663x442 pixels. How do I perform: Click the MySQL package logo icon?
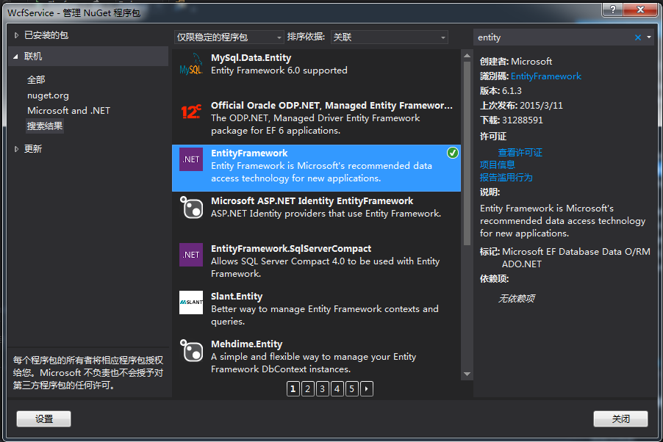190,64
